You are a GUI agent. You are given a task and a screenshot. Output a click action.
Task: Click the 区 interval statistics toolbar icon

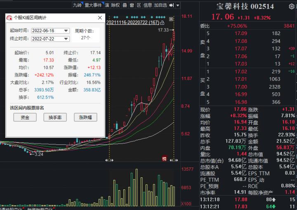(x=139, y=5)
